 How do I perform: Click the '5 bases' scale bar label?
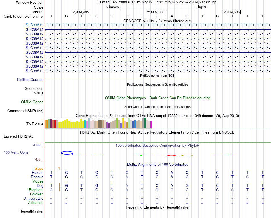pyautogui.click(x=112, y=7)
